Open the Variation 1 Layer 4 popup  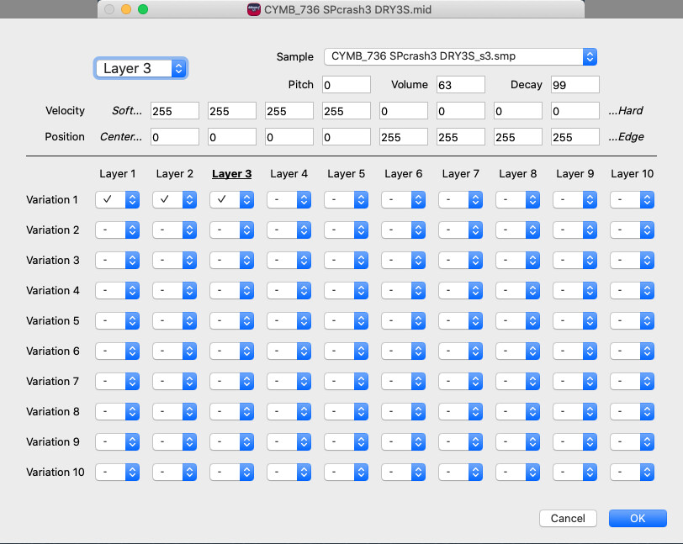pos(289,199)
